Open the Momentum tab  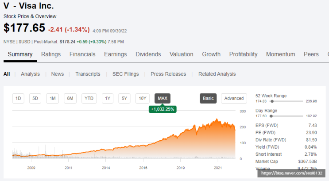click(281, 54)
